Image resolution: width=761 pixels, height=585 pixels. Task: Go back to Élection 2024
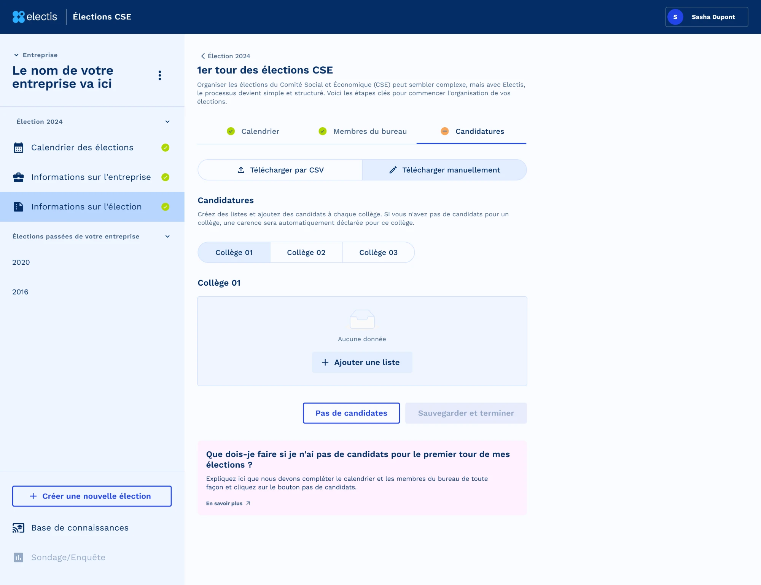225,56
